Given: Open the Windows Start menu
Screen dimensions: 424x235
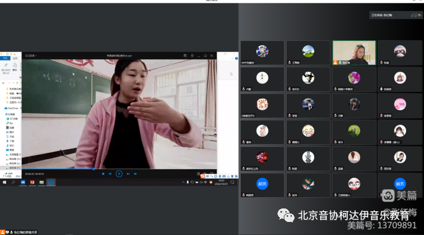Looking at the screenshot, I should 5,182.
